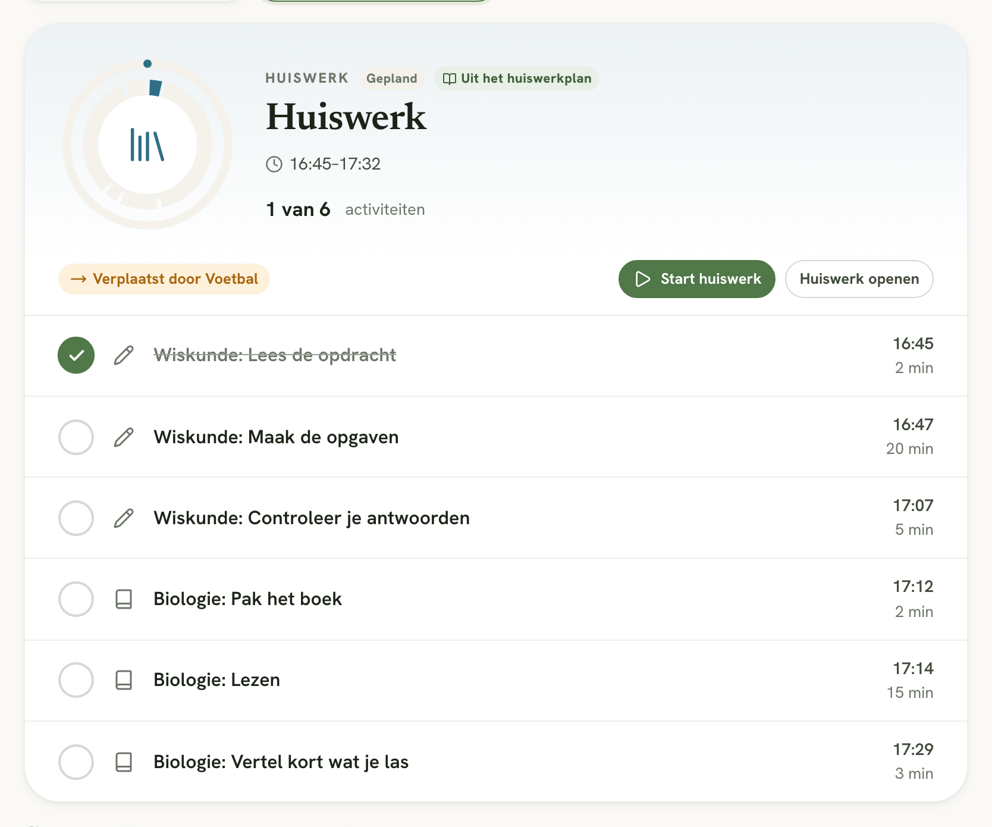Click the Verplaatst door Voetbal badge
Screen dimensions: 992x827
(164, 279)
